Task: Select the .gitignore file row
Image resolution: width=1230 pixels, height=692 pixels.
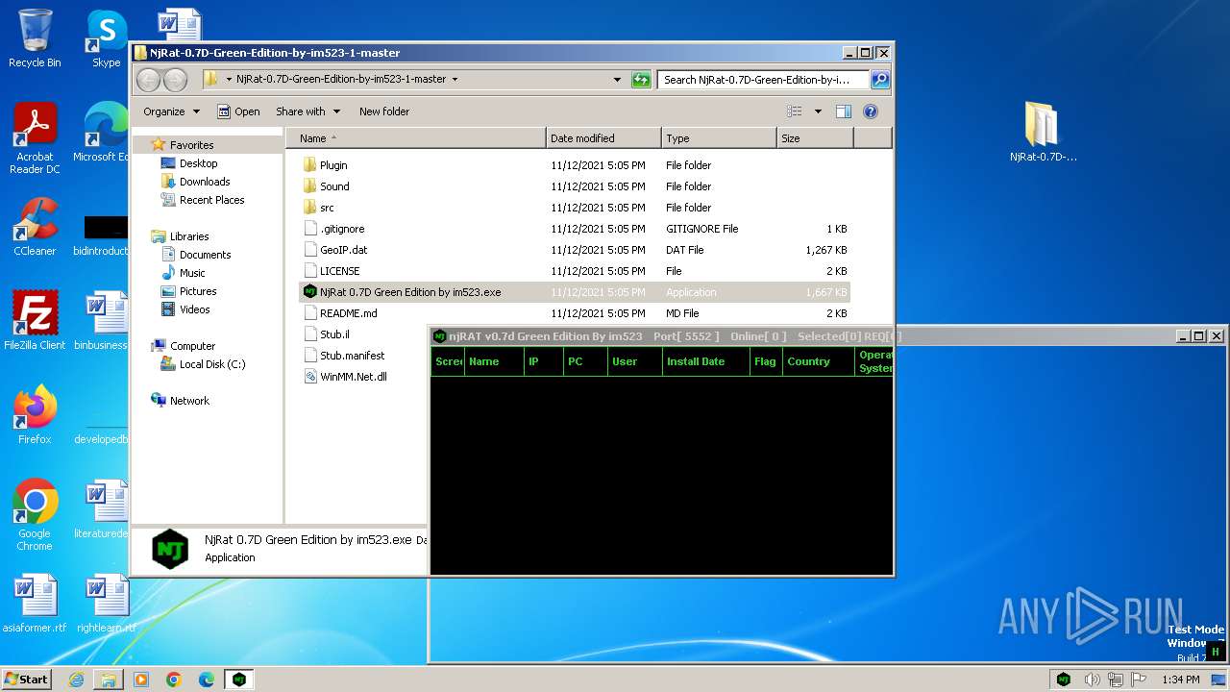Action: (575, 229)
